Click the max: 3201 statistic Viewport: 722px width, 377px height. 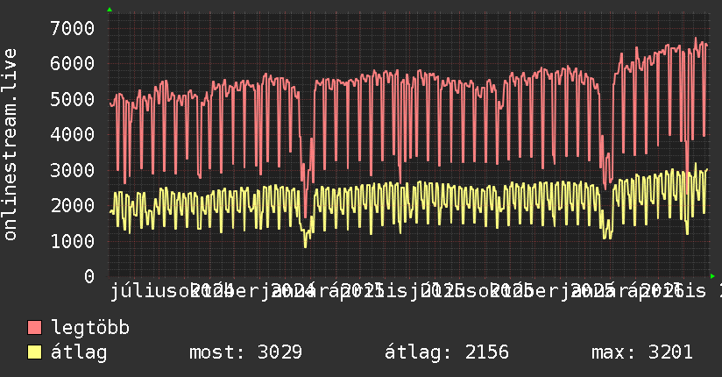click(x=642, y=352)
